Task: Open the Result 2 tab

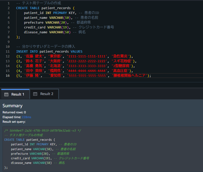Action: tap(44, 94)
